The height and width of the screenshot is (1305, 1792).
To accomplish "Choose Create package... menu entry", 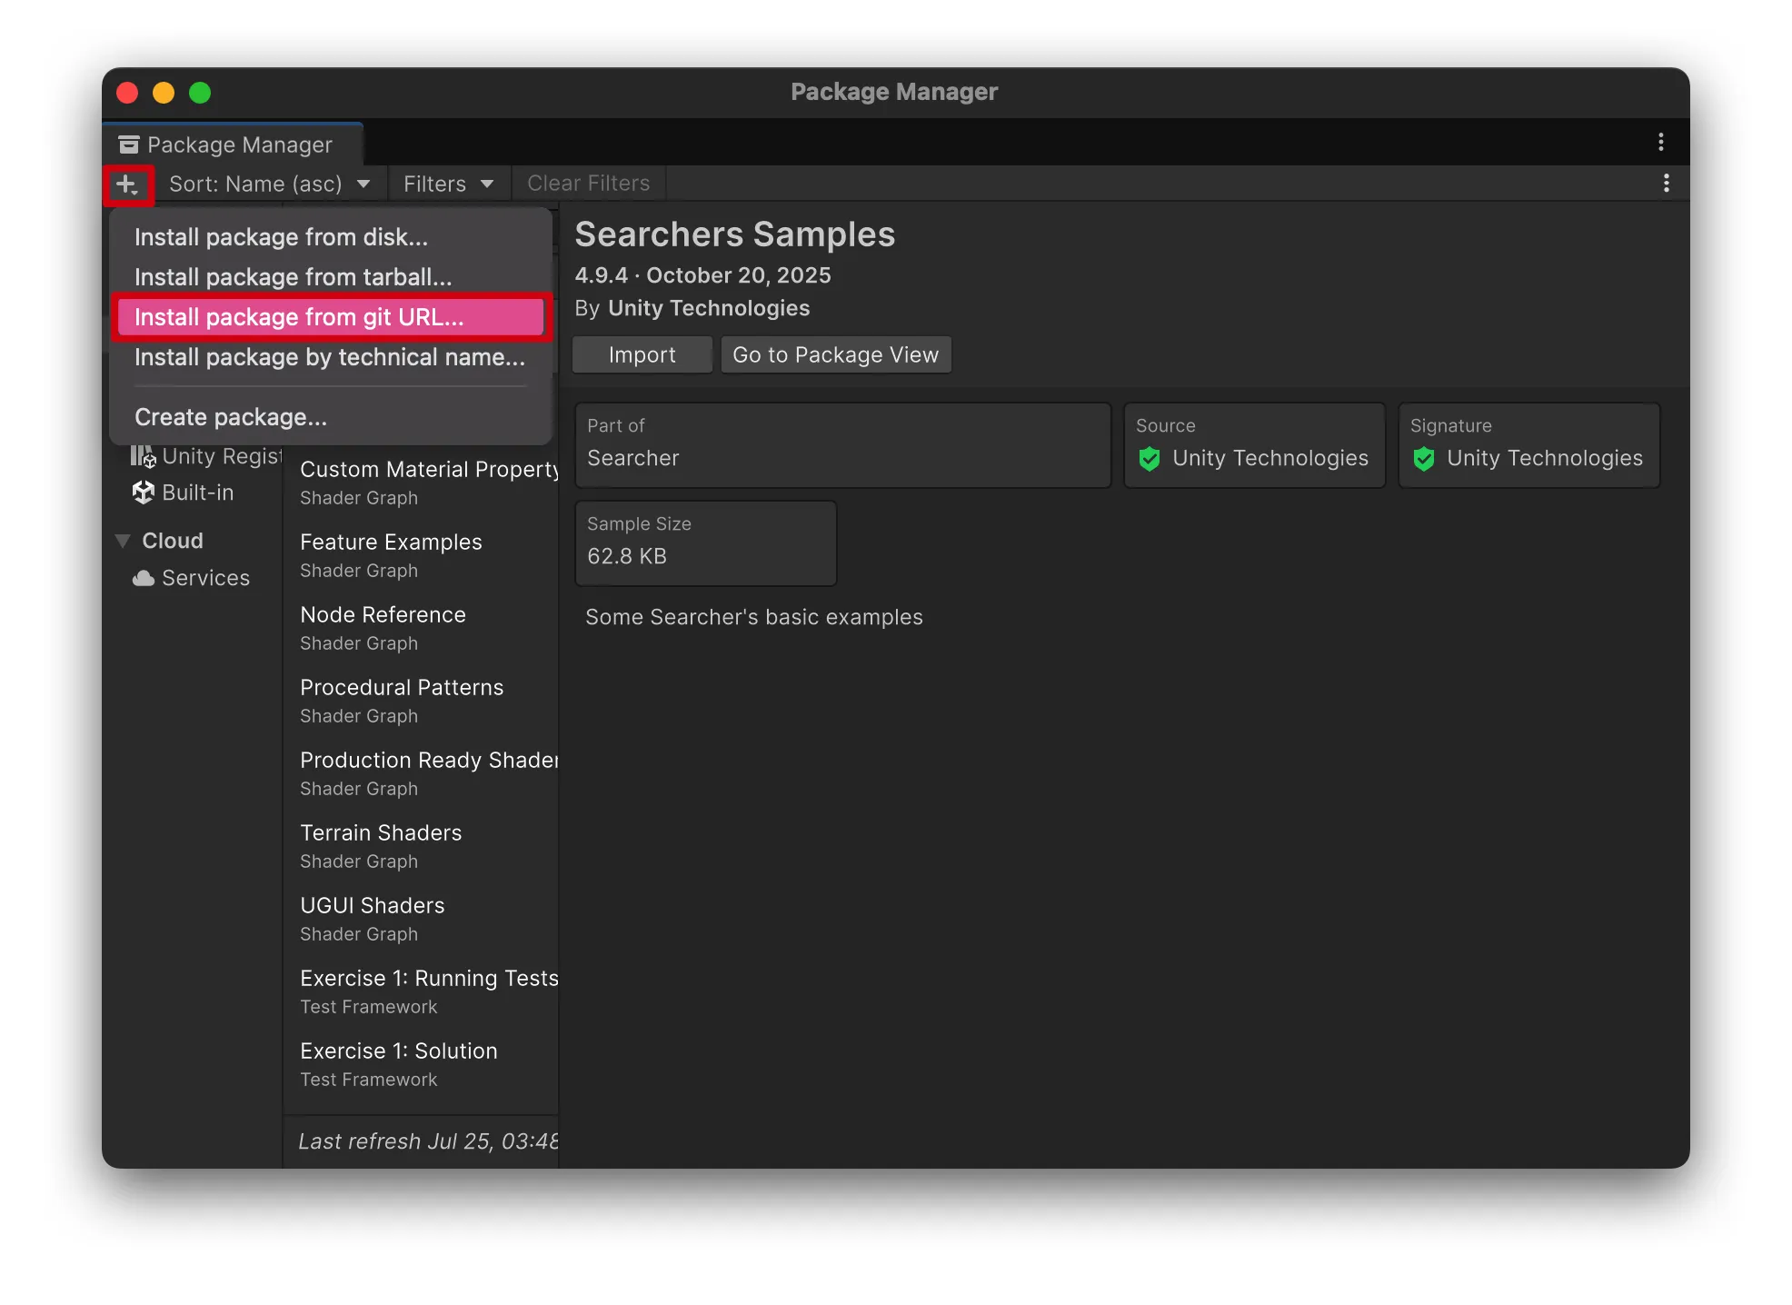I will point(331,417).
